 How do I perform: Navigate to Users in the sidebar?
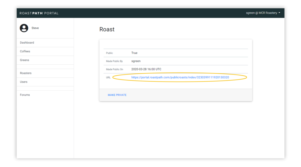(45, 82)
